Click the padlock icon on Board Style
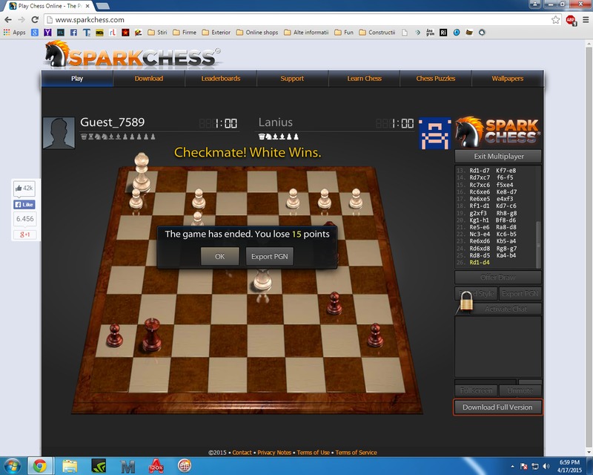 (467, 301)
